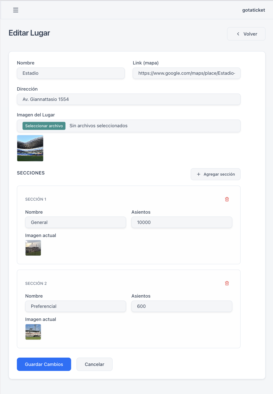This screenshot has width=273, height=394.
Task: Delete Sección 2 with trash icon
Action: click(227, 283)
